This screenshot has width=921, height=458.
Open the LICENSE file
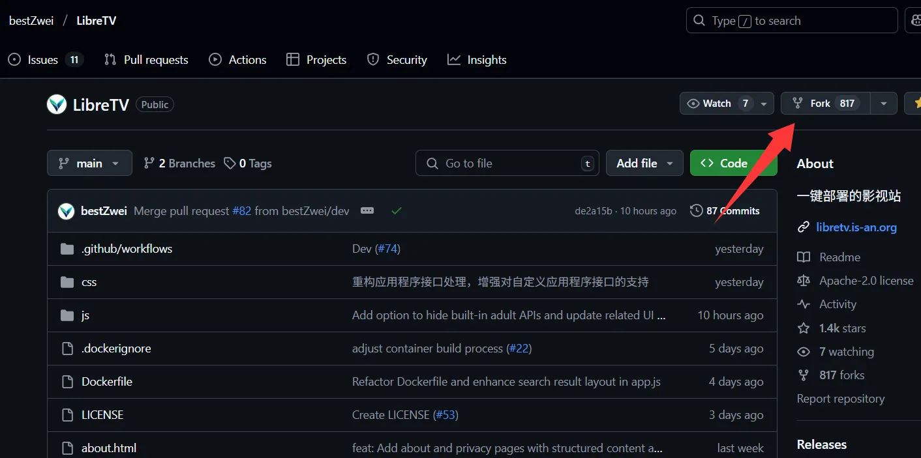[102, 415]
